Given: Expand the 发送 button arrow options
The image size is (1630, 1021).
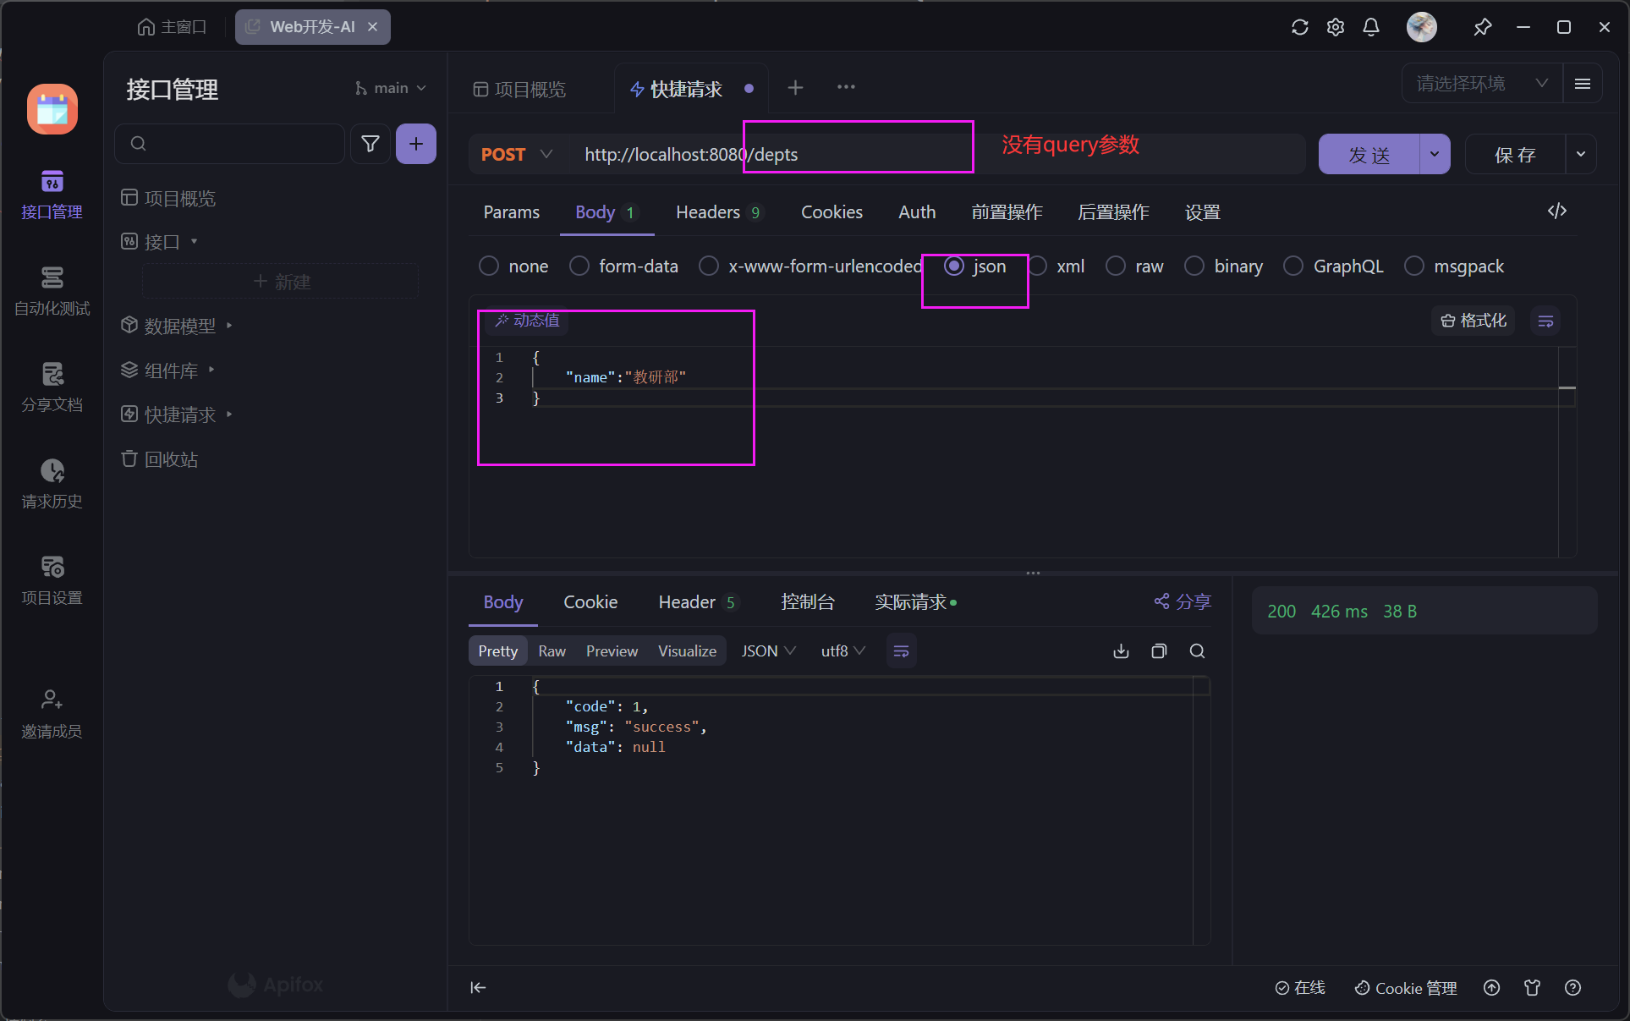Looking at the screenshot, I should [1435, 154].
